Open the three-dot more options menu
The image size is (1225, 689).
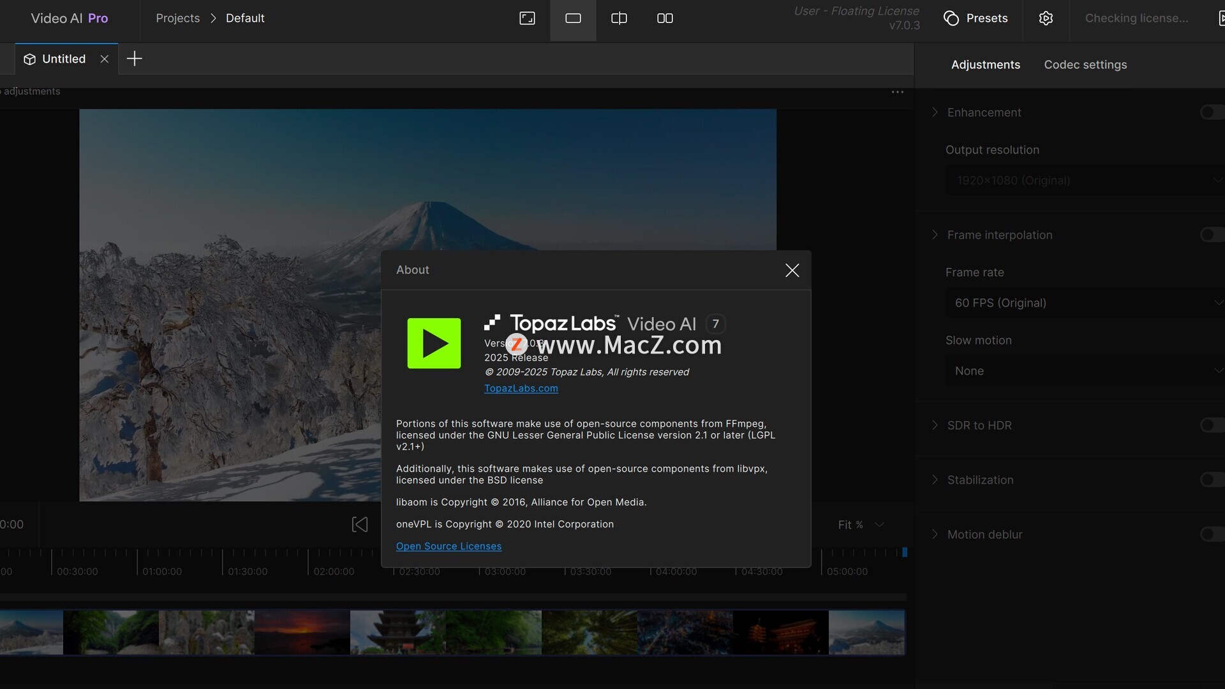pos(898,92)
